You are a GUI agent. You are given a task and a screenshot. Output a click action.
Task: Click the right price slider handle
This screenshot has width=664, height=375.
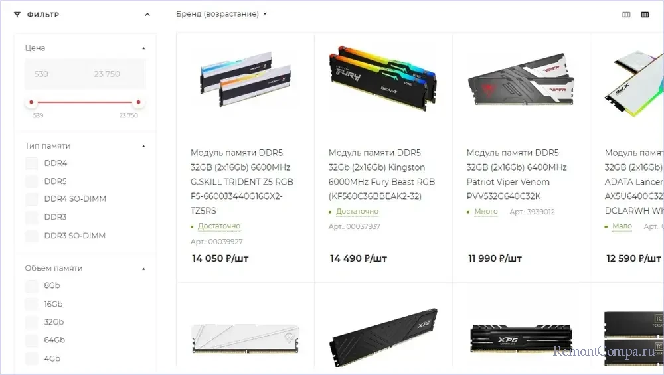139,102
